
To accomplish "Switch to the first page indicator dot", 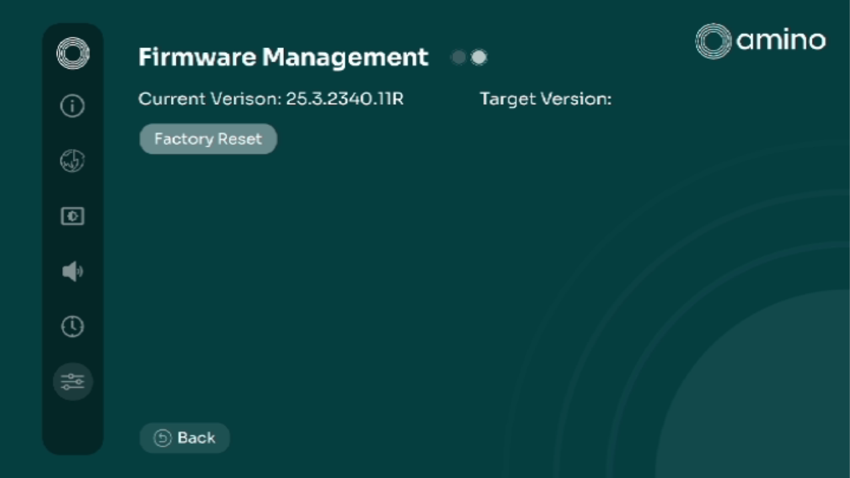I will point(458,58).
